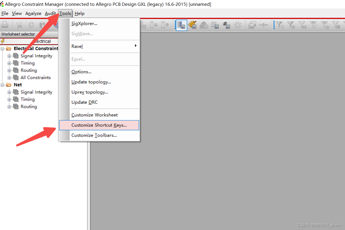The width and height of the screenshot is (345, 230).
Task: Launch SigXplorer from the Tools menu
Action: click(99, 23)
